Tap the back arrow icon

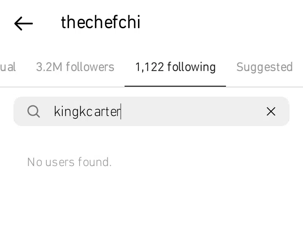pos(24,24)
